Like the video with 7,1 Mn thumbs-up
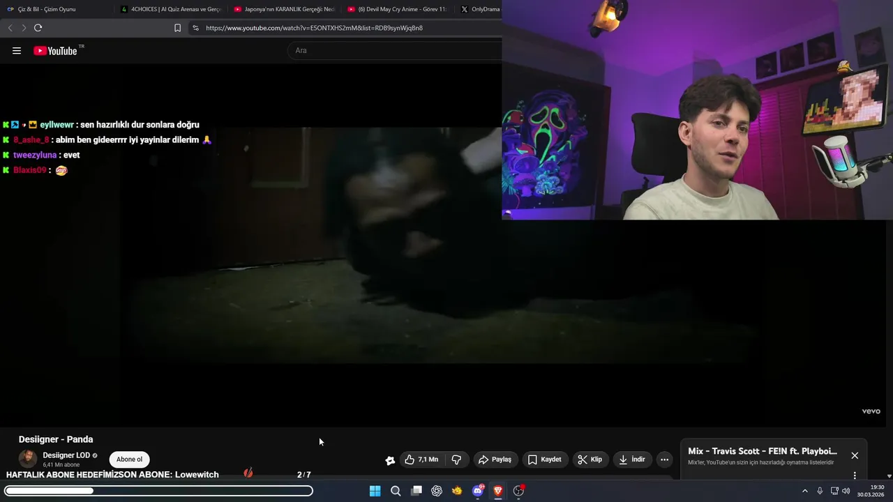This screenshot has width=893, height=502. click(x=421, y=459)
